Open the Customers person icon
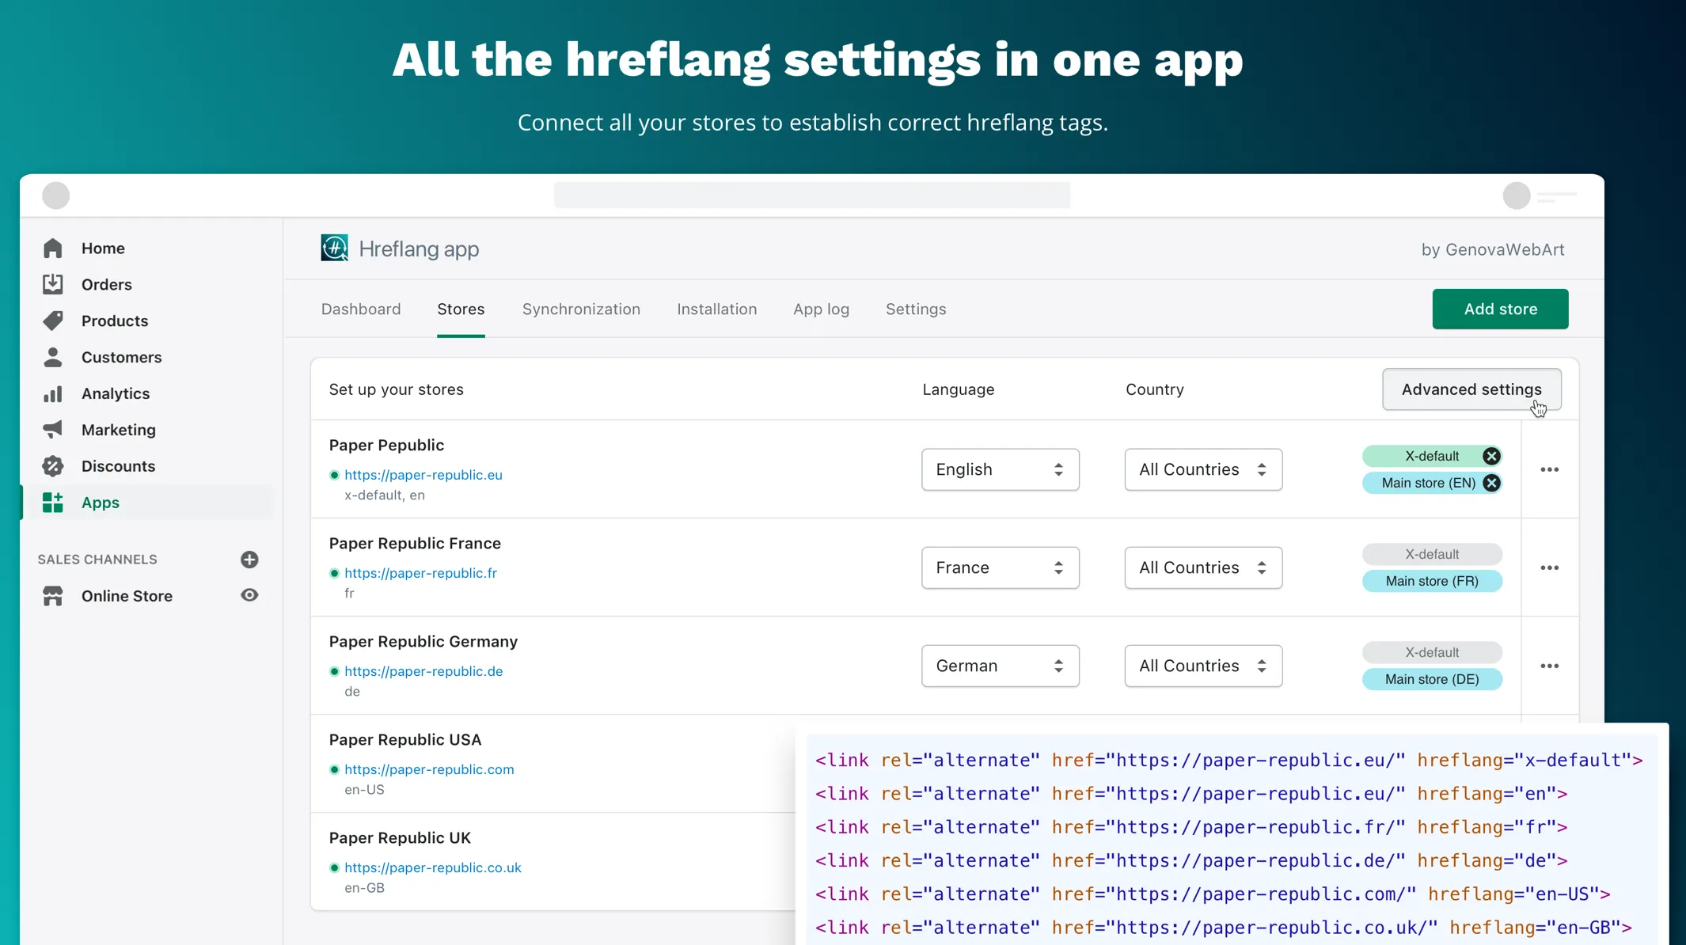This screenshot has height=945, width=1686. [x=53, y=357]
